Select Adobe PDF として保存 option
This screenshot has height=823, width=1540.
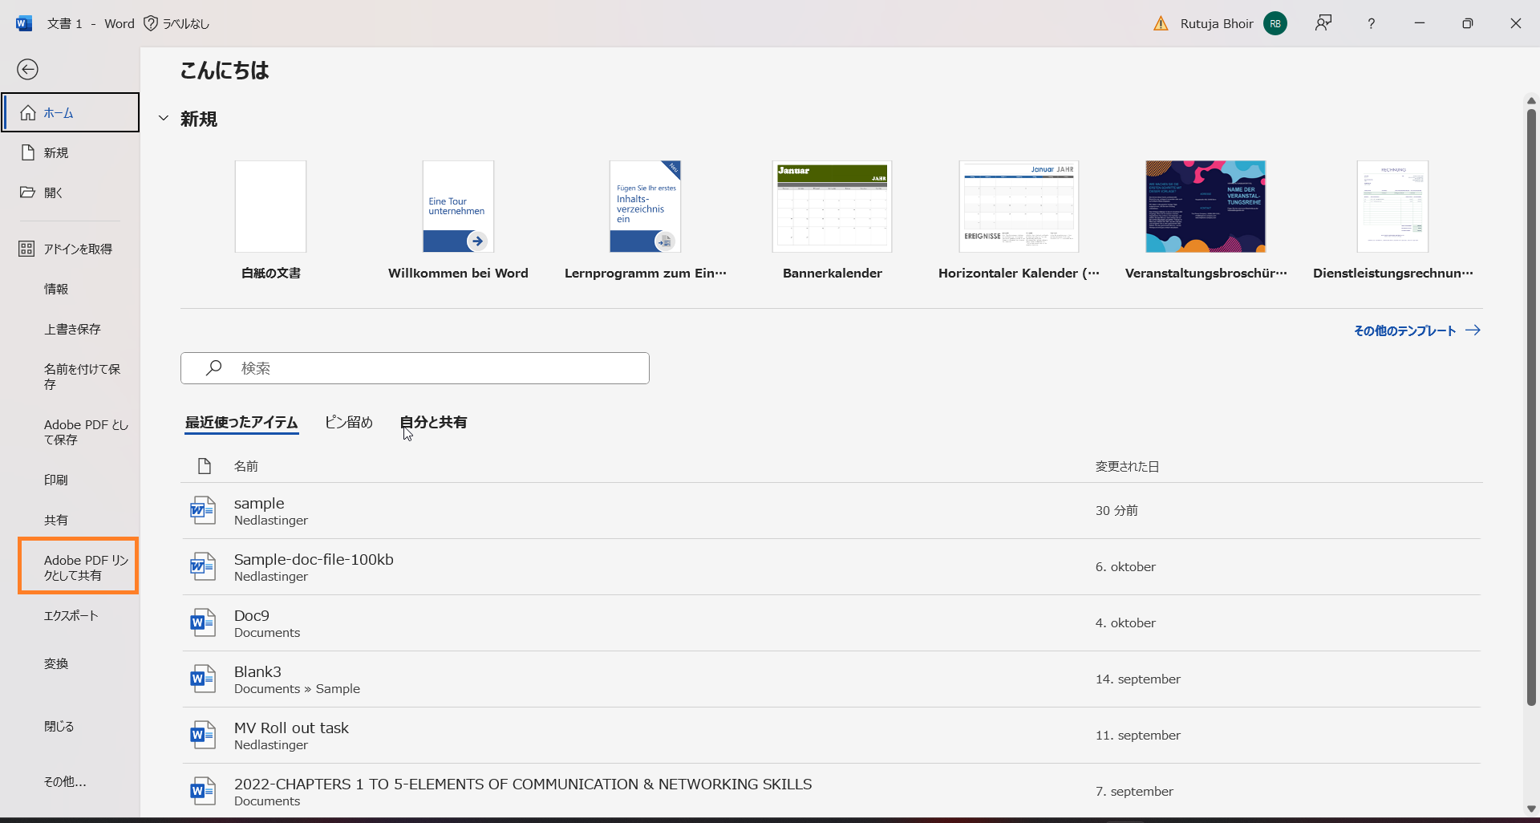71,432
